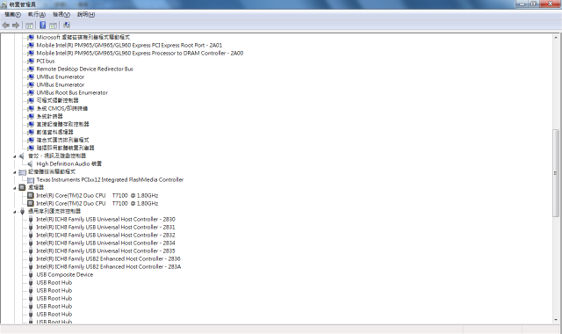562x334 pixels.
Task: Click the icon beside PCI bus
Action: tap(31, 61)
